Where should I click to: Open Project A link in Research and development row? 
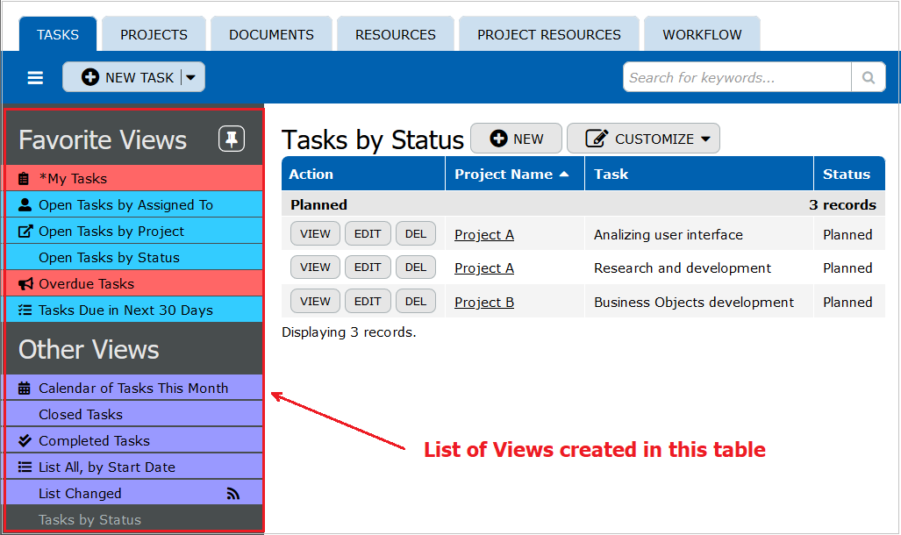(483, 267)
